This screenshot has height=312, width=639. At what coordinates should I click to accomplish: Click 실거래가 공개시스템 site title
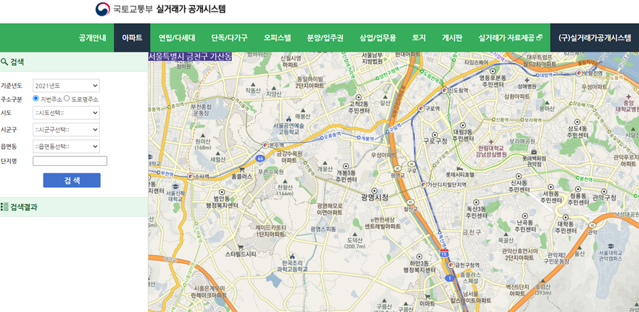[x=191, y=9]
